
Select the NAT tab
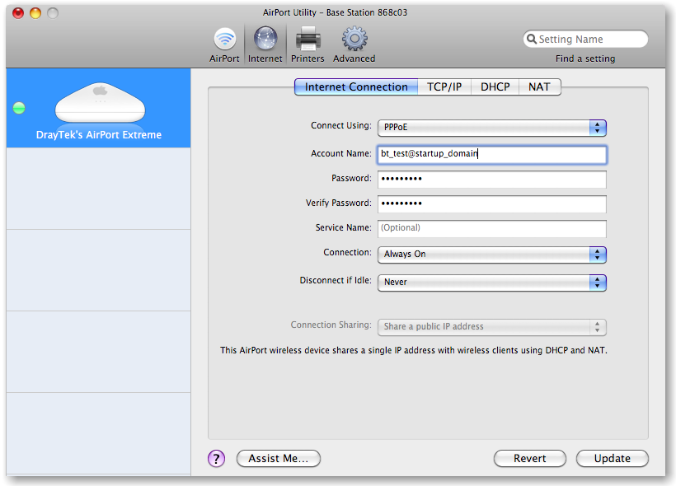tap(540, 86)
